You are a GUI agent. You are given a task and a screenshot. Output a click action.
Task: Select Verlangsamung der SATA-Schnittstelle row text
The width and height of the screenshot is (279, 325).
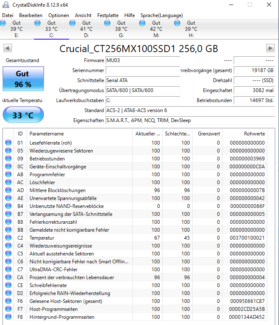pos(71,214)
